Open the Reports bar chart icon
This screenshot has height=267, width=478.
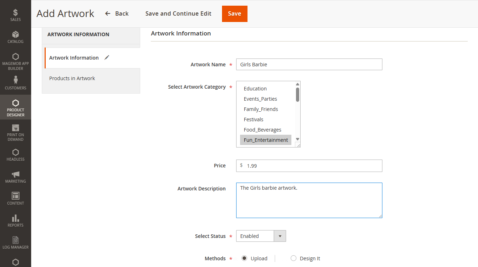(x=15, y=218)
